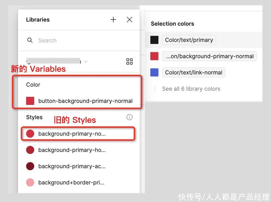The height and width of the screenshot is (202, 271).
Task: Open Color/text/link-normal variable chip
Action: coord(193,72)
